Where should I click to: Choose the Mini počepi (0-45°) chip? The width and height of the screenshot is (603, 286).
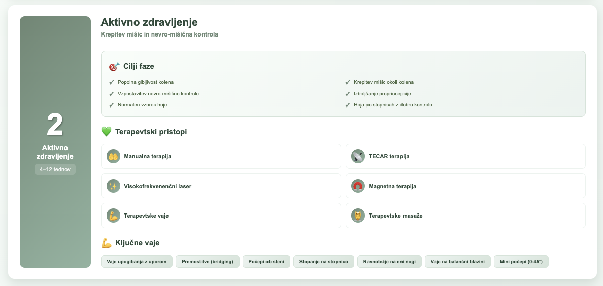pyautogui.click(x=521, y=261)
